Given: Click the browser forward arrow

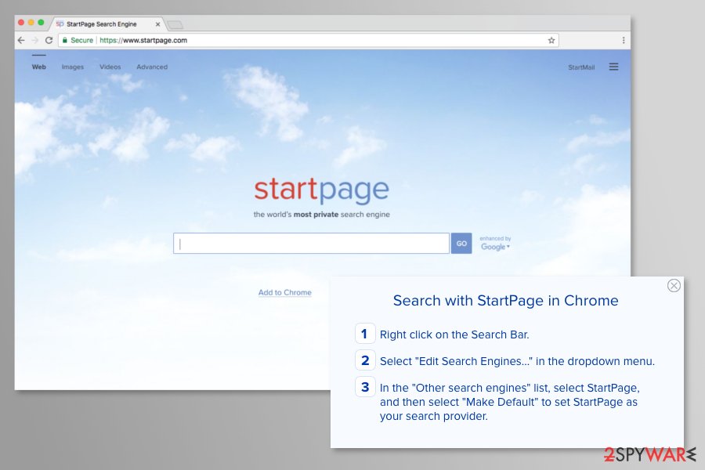Looking at the screenshot, I should point(35,40).
